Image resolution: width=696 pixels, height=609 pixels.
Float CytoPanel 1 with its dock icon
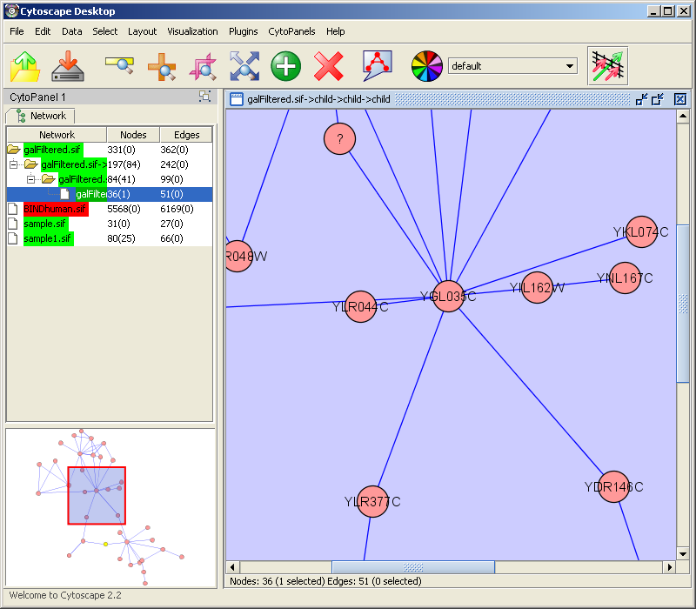point(204,97)
